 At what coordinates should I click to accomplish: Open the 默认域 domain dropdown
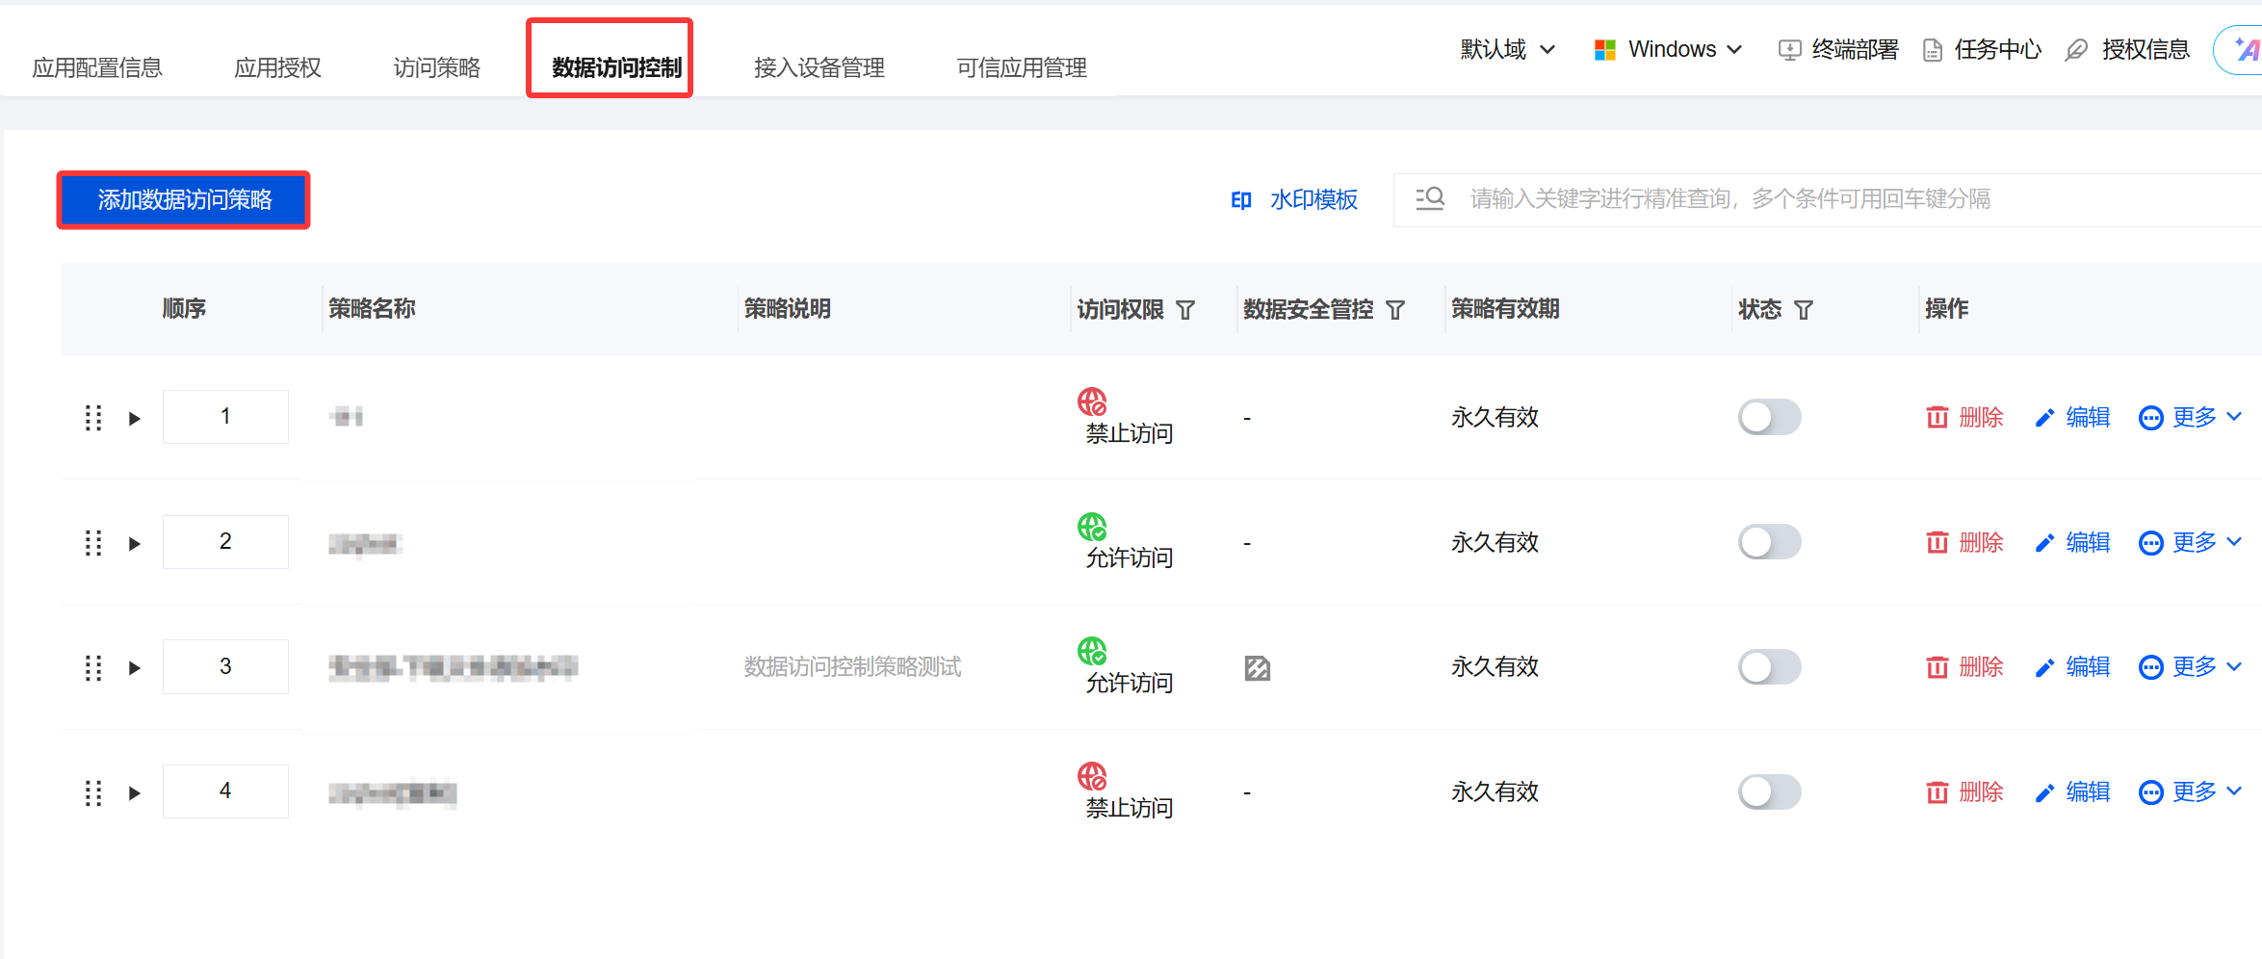(1507, 50)
